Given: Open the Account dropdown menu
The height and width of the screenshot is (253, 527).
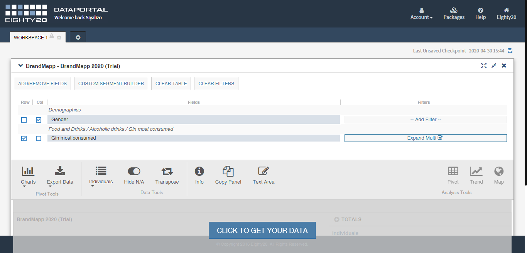Looking at the screenshot, I should [x=422, y=14].
